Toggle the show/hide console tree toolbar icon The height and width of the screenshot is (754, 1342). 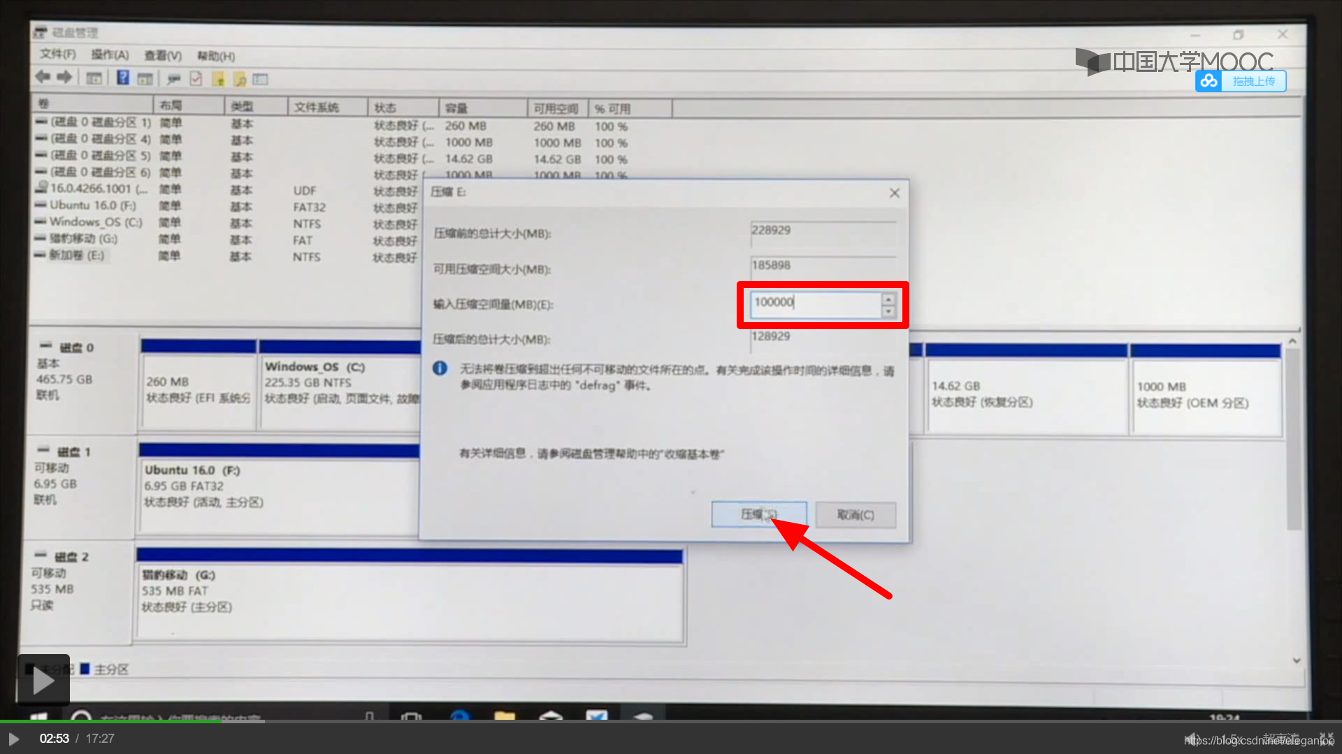click(x=94, y=78)
